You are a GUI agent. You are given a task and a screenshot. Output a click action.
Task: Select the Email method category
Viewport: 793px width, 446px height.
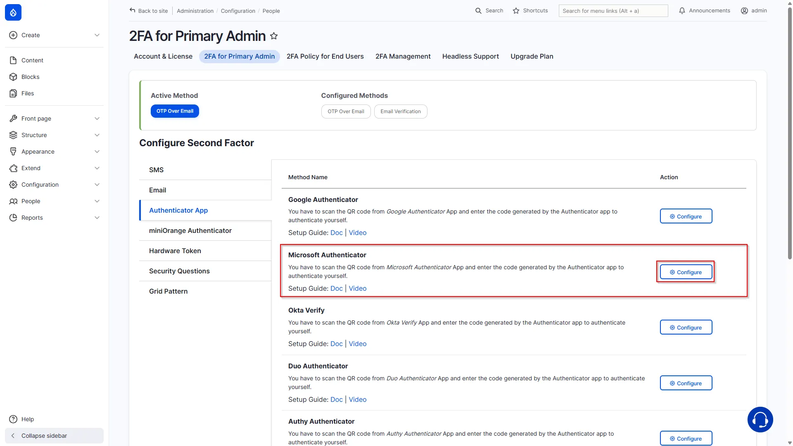point(205,190)
